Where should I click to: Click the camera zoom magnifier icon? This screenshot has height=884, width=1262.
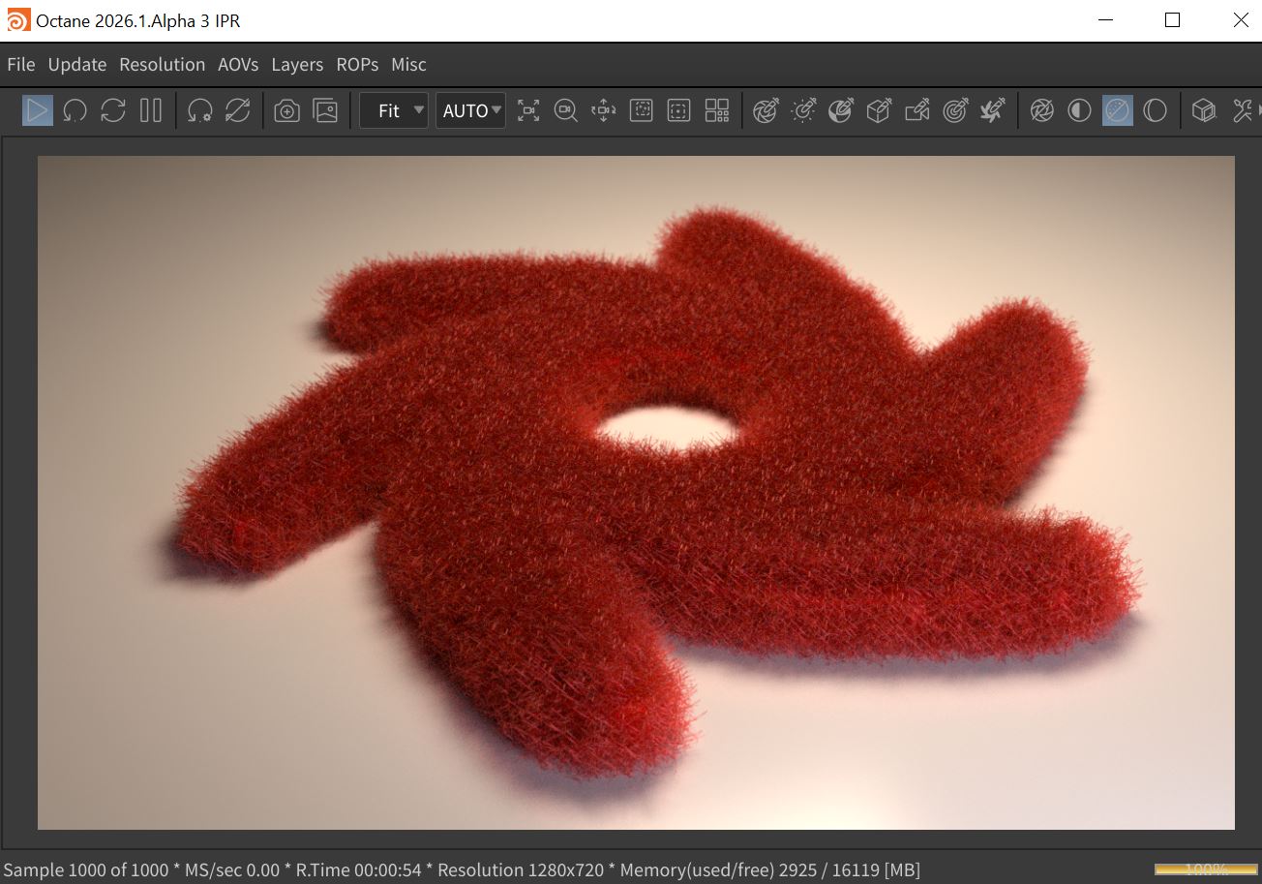click(x=565, y=111)
